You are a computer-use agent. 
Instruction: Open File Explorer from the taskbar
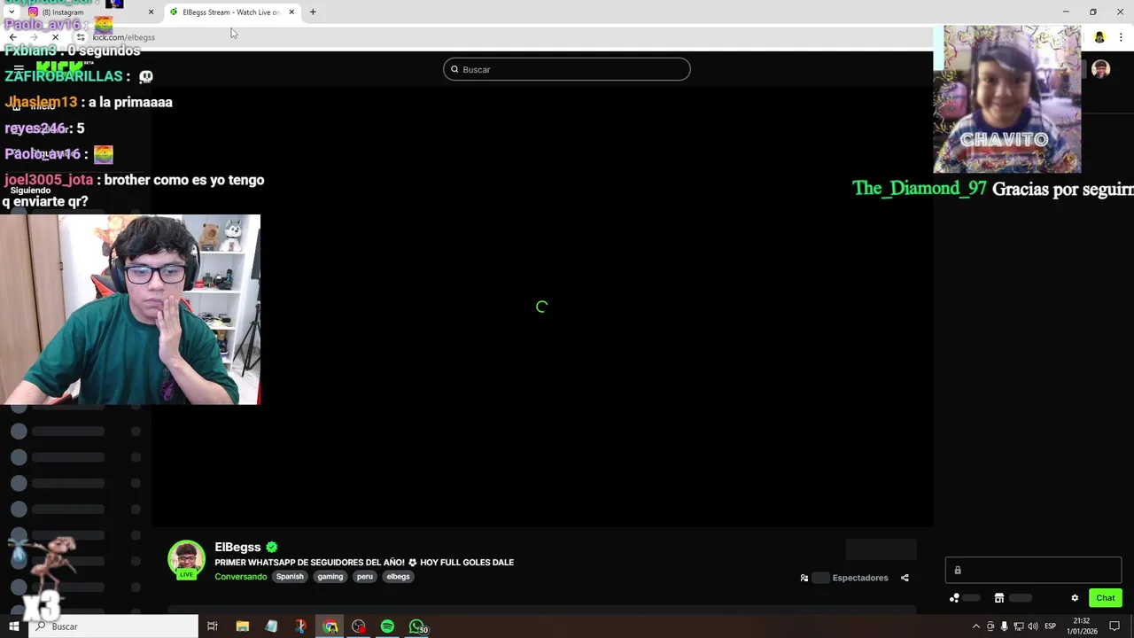click(242, 626)
